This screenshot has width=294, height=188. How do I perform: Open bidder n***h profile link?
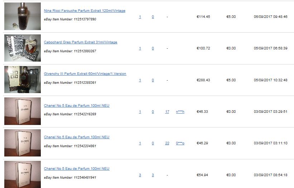[x=180, y=112]
